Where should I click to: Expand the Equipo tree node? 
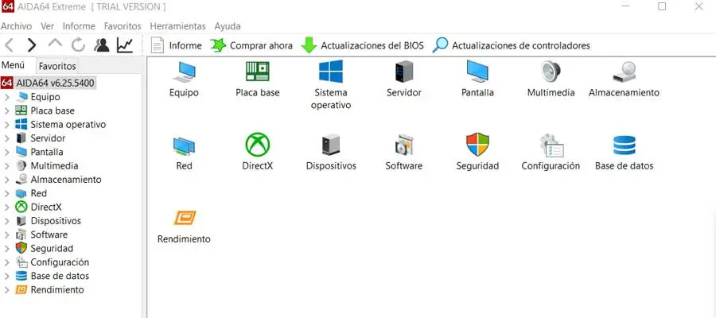point(7,97)
